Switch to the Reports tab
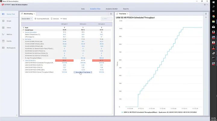 [126, 9]
